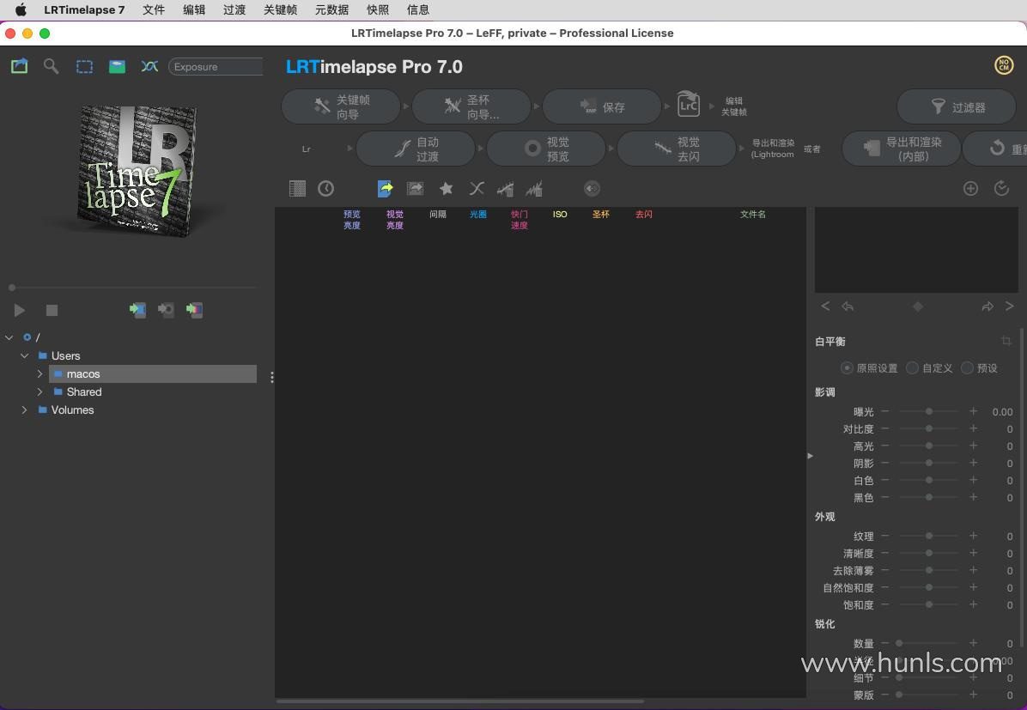Click the 保存 button
This screenshot has height=710, width=1027.
(602, 106)
